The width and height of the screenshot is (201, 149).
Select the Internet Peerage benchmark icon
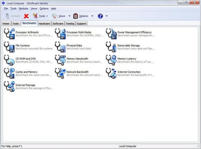(9, 87)
